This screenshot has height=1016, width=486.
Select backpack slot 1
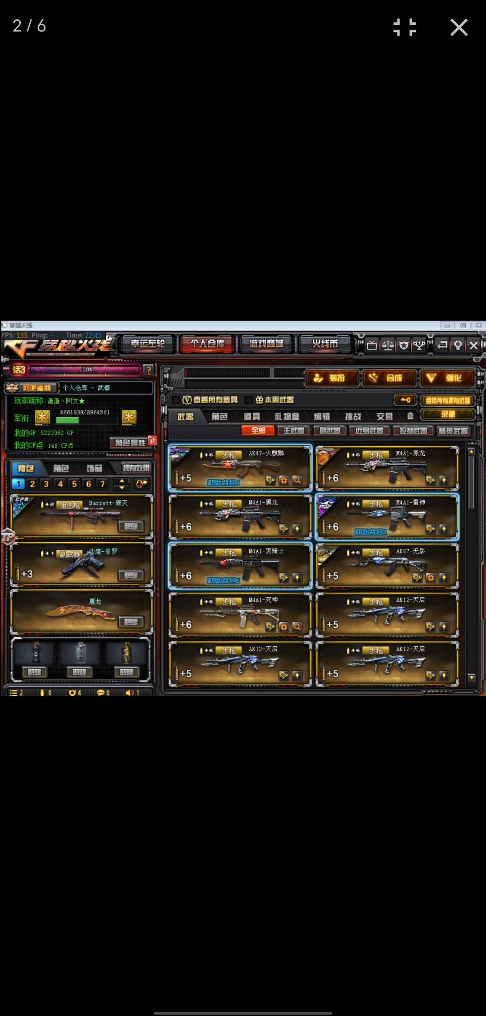tap(18, 484)
